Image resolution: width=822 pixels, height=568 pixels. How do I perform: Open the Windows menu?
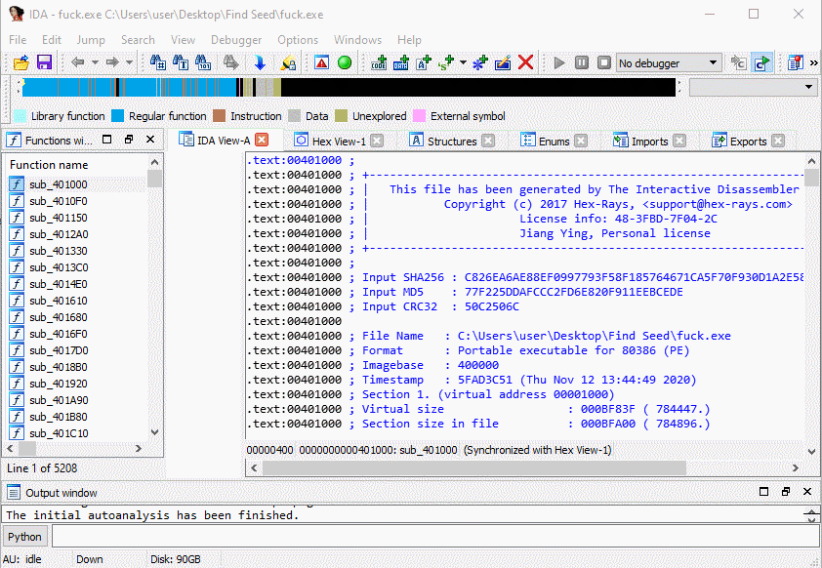[x=357, y=40]
